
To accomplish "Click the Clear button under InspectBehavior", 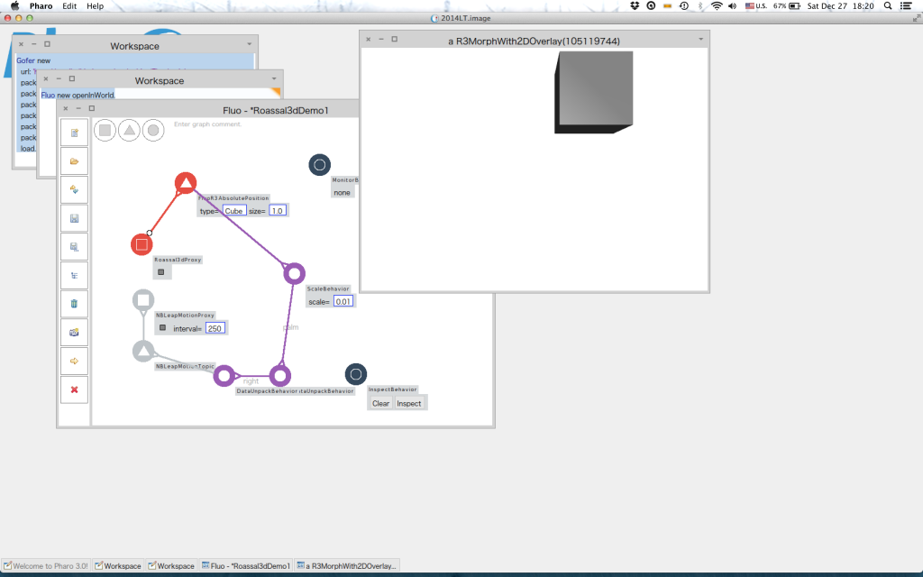I will pos(380,403).
